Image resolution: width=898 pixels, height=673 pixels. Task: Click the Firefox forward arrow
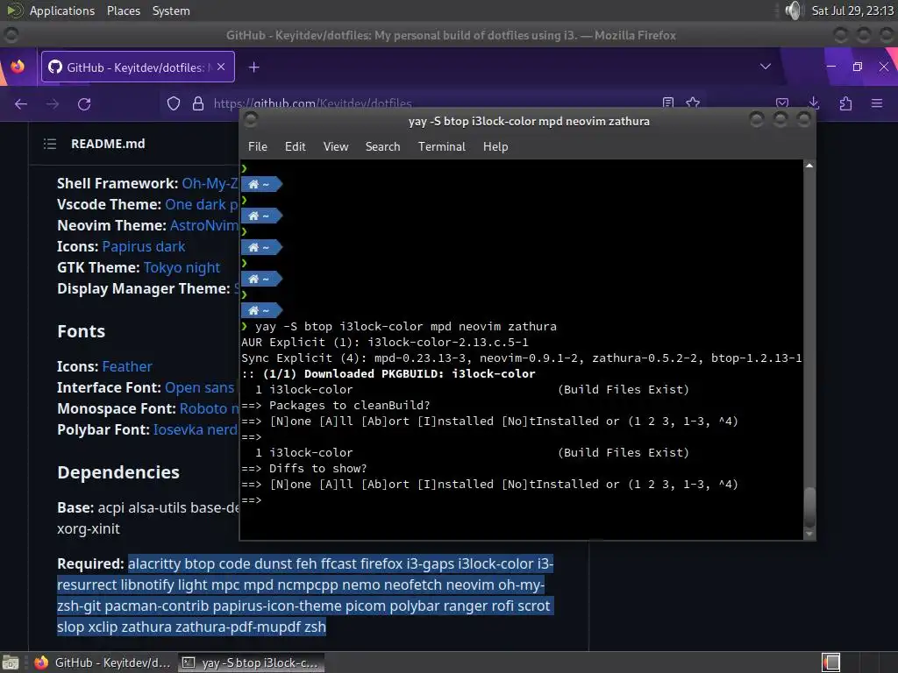tap(53, 103)
